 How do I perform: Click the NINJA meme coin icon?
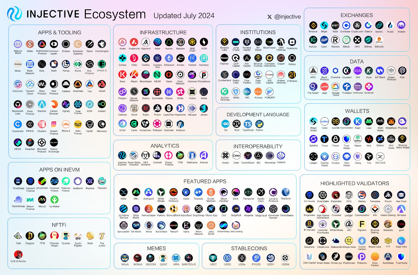pos(125,258)
